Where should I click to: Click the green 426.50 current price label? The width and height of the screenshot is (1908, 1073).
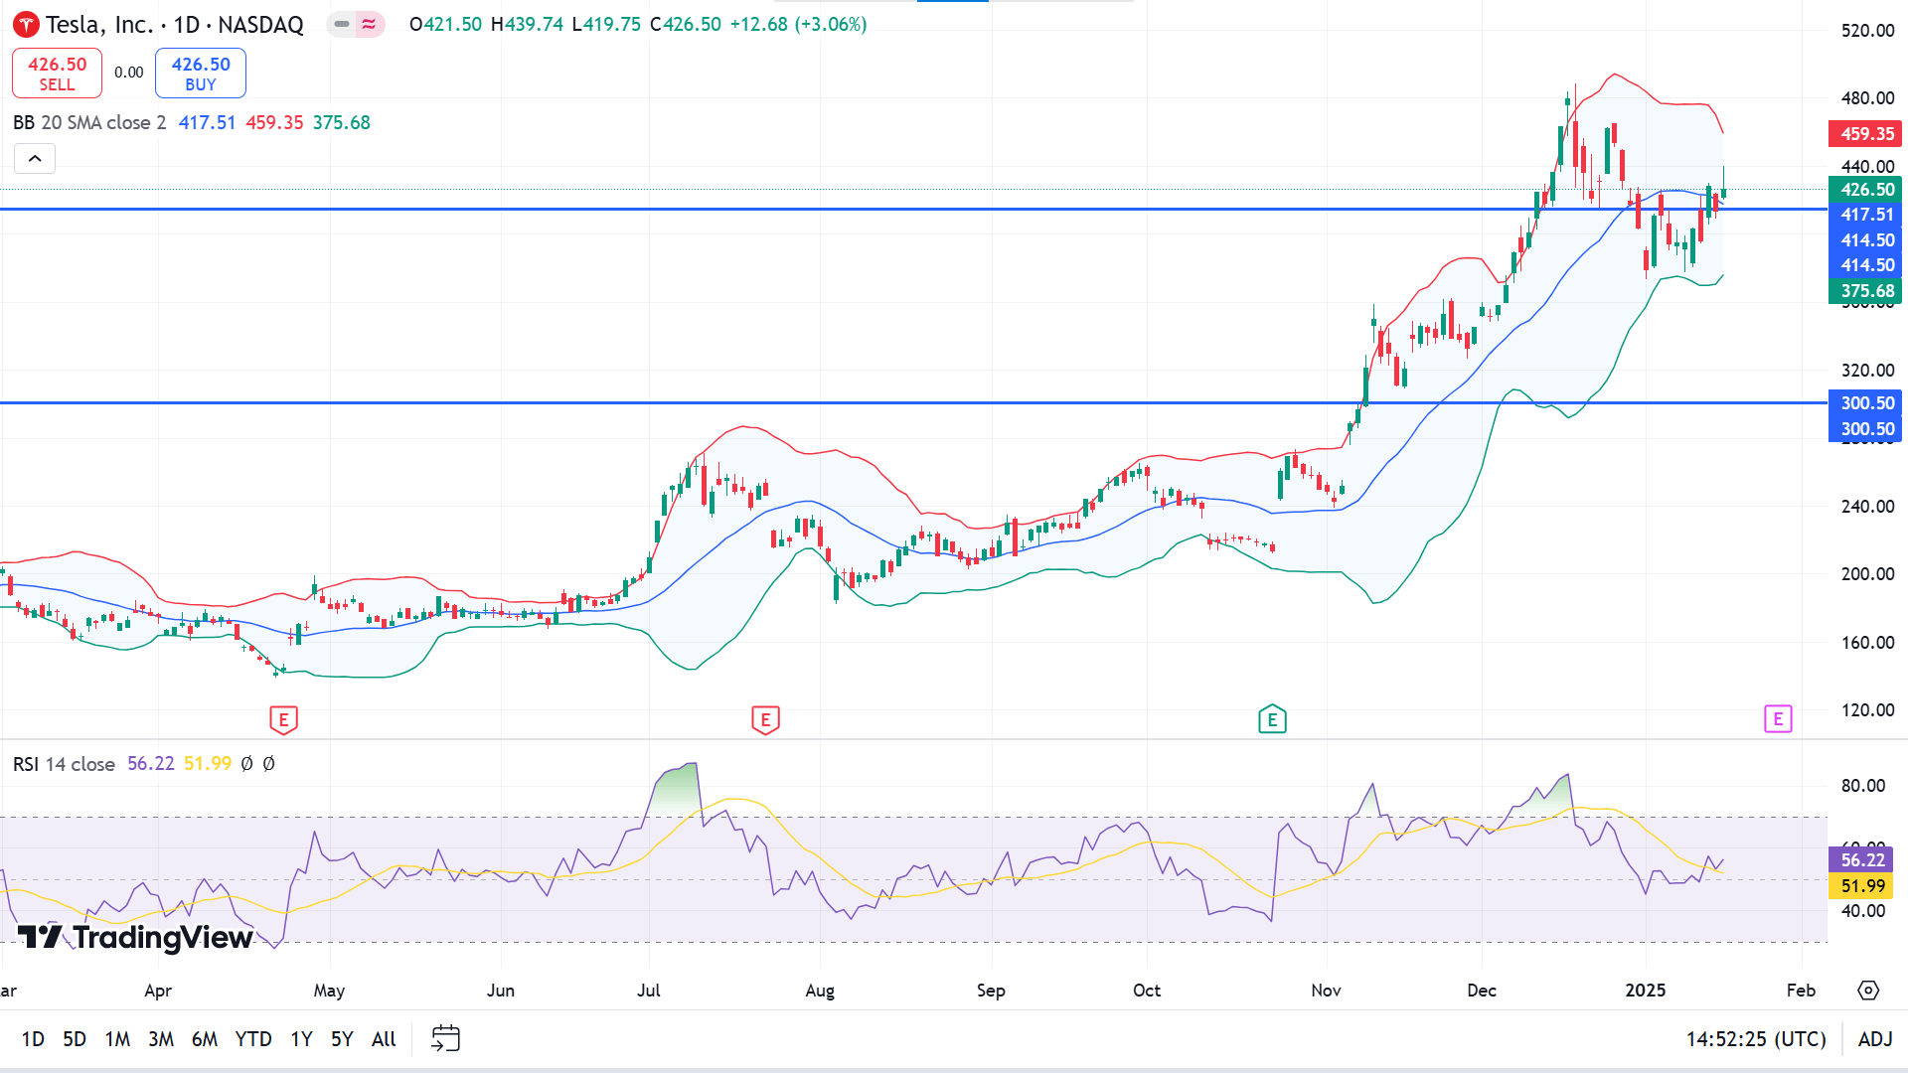pos(1867,189)
